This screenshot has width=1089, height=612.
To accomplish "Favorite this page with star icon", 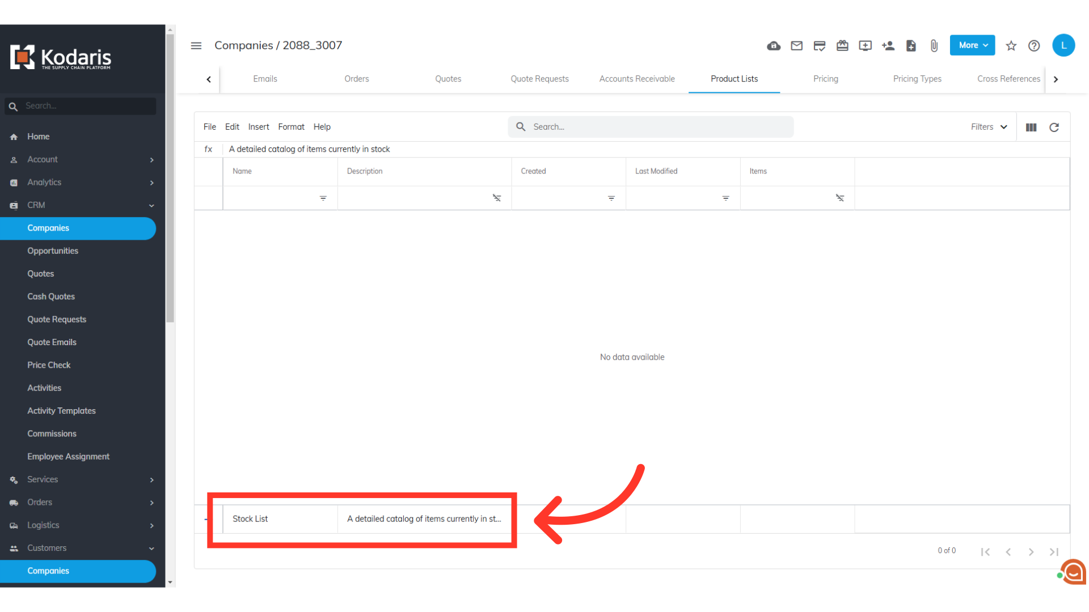I will click(x=1011, y=46).
